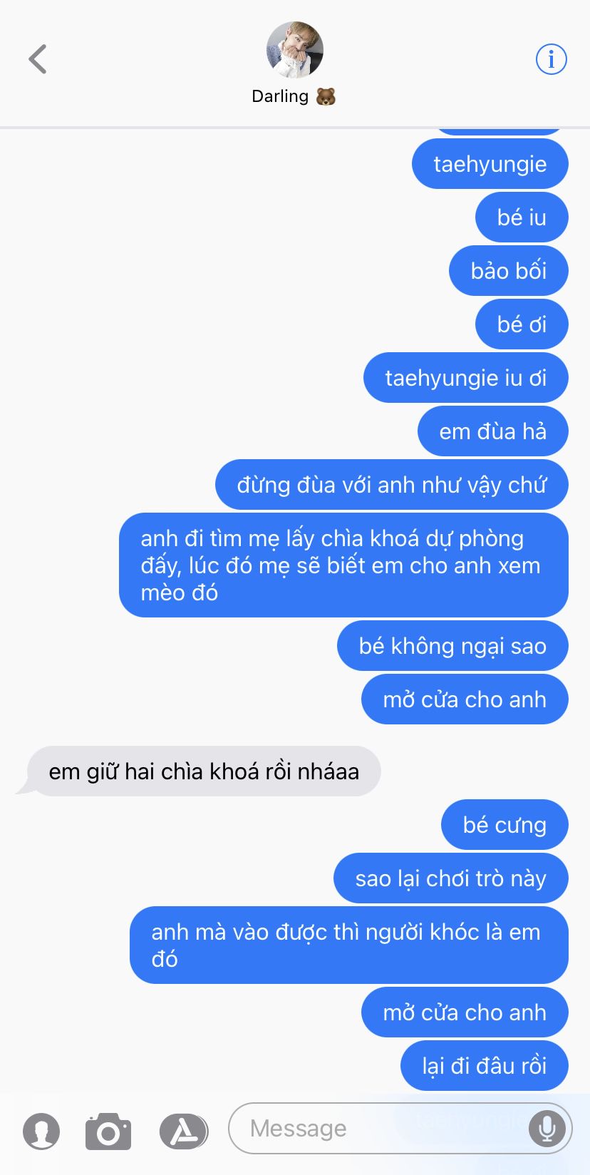Tap Darling's profile picture
The image size is (590, 1175).
[x=294, y=49]
